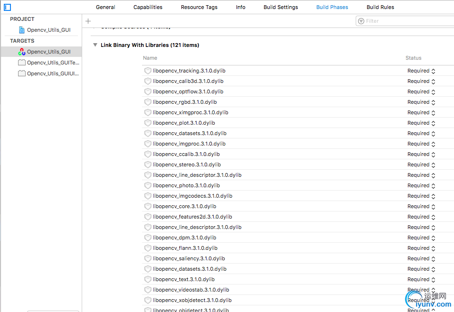The image size is (454, 312).
Task: Select the Opencv_Utils_GUITe... target
Action: 53,63
